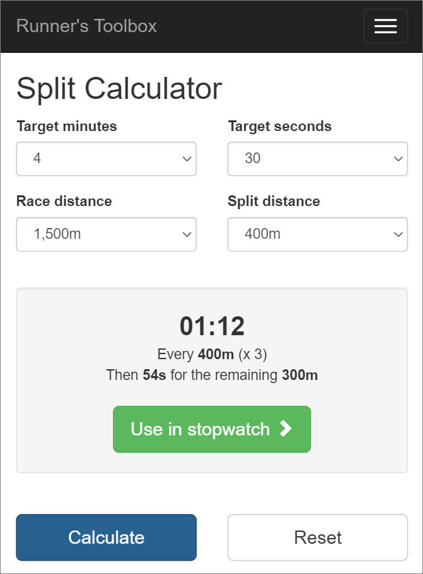Expand the Target seconds dropdown showing 30
The height and width of the screenshot is (574, 423).
tap(317, 159)
